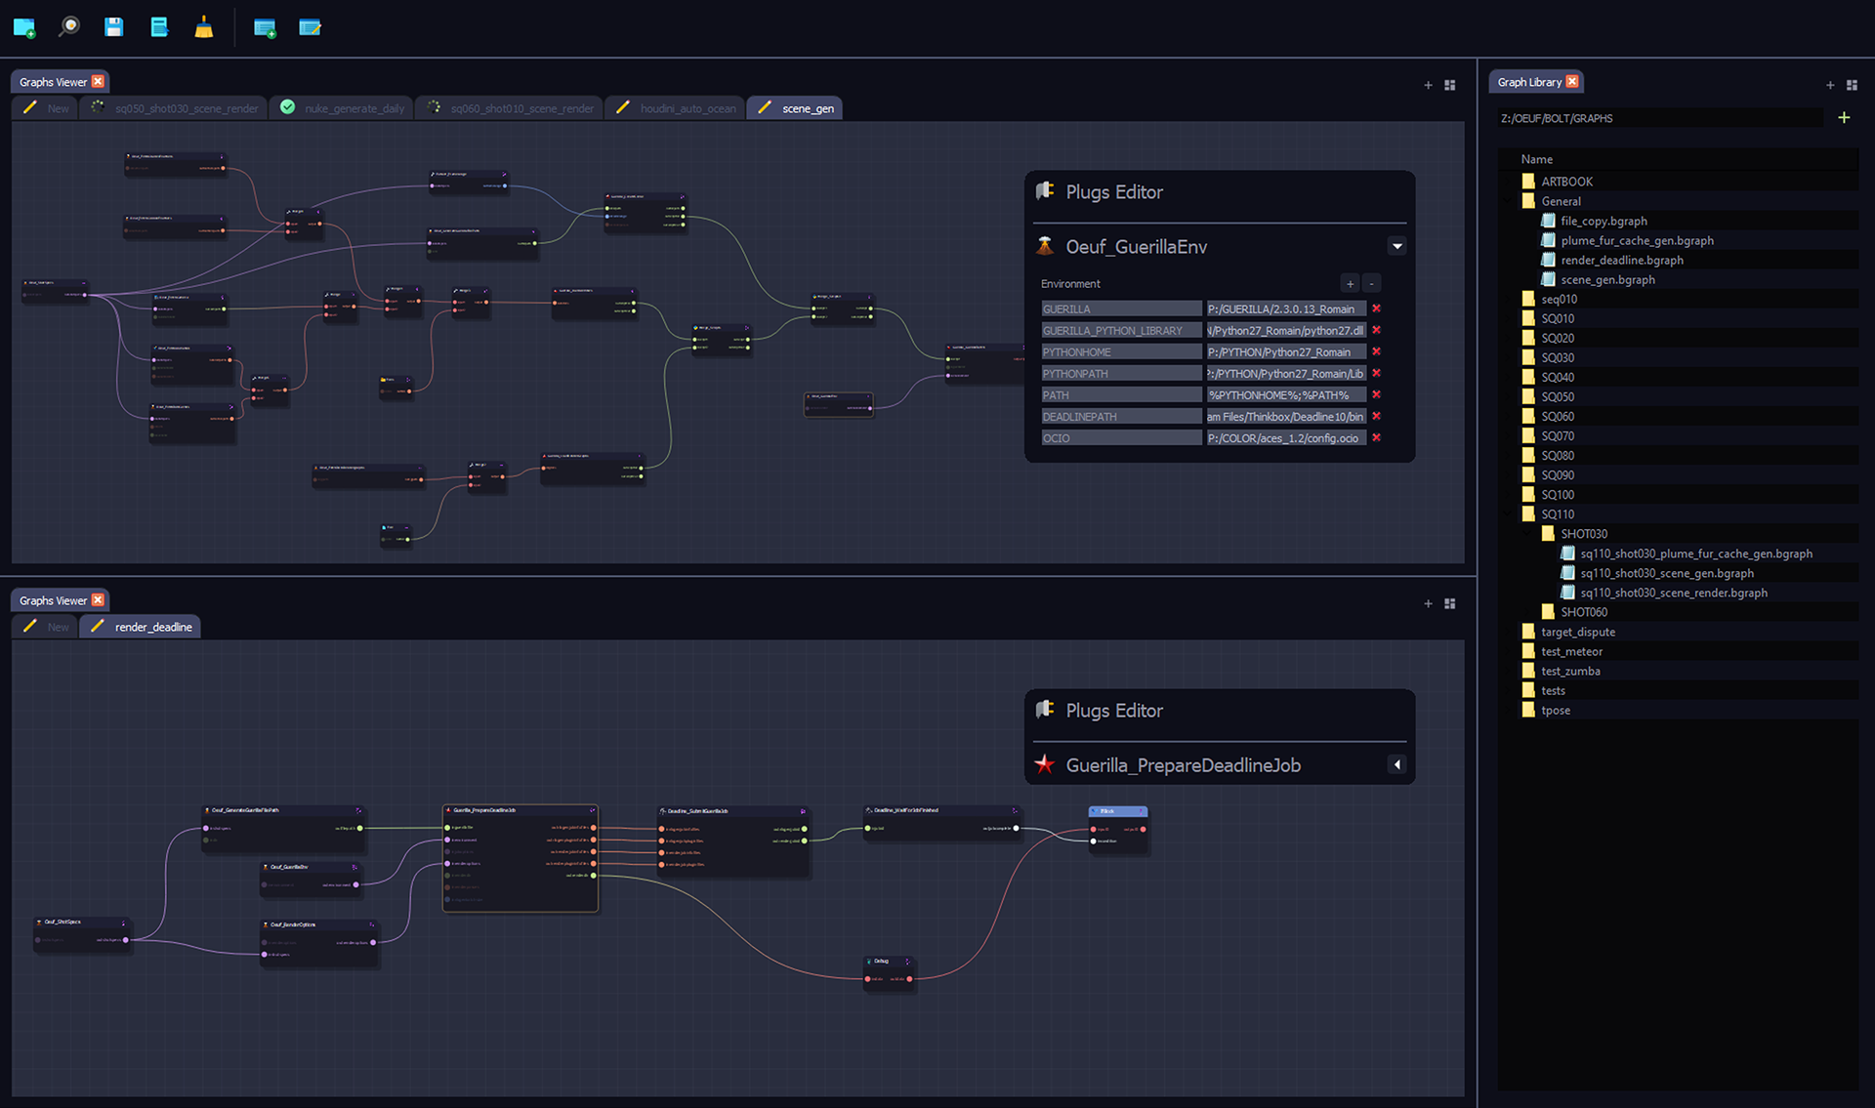The image size is (1875, 1108).
Task: Select the target_dispute folder
Action: [x=1578, y=632]
